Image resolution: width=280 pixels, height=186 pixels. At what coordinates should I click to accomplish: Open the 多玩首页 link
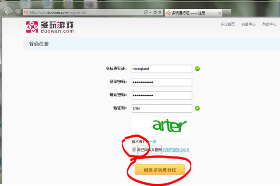(x=227, y=24)
